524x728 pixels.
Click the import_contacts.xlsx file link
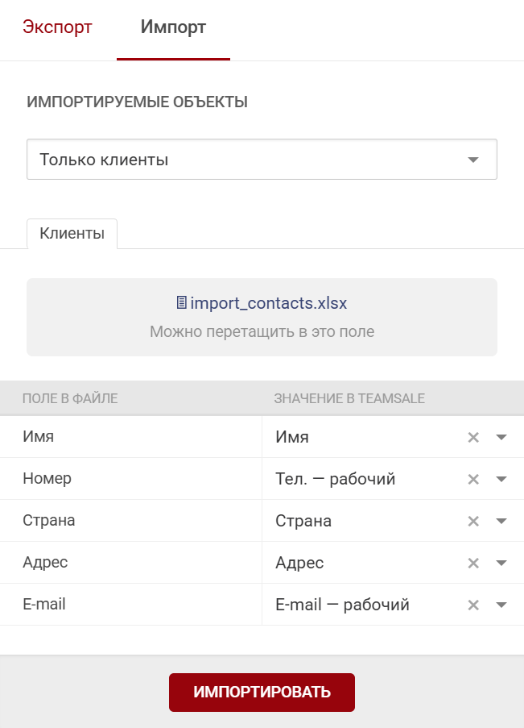[x=269, y=303]
